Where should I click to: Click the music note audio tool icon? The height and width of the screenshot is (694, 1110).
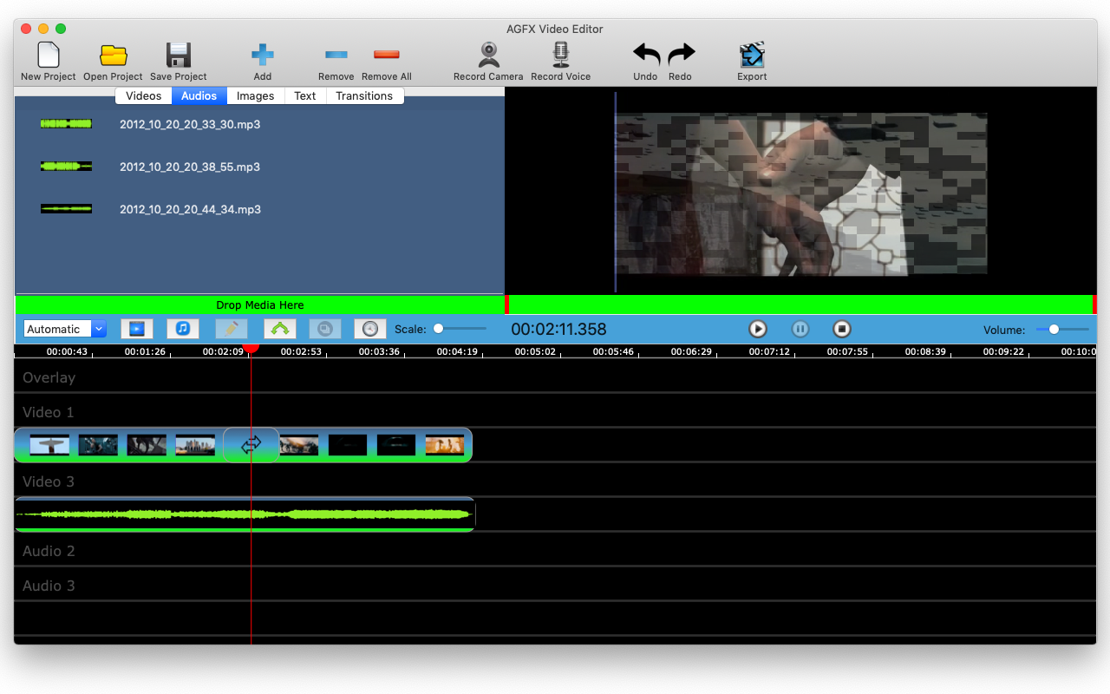pyautogui.click(x=183, y=329)
